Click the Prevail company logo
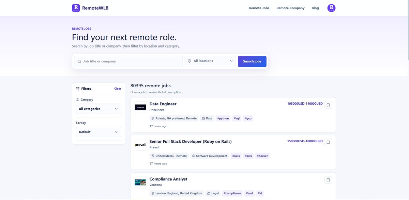 tap(140, 145)
